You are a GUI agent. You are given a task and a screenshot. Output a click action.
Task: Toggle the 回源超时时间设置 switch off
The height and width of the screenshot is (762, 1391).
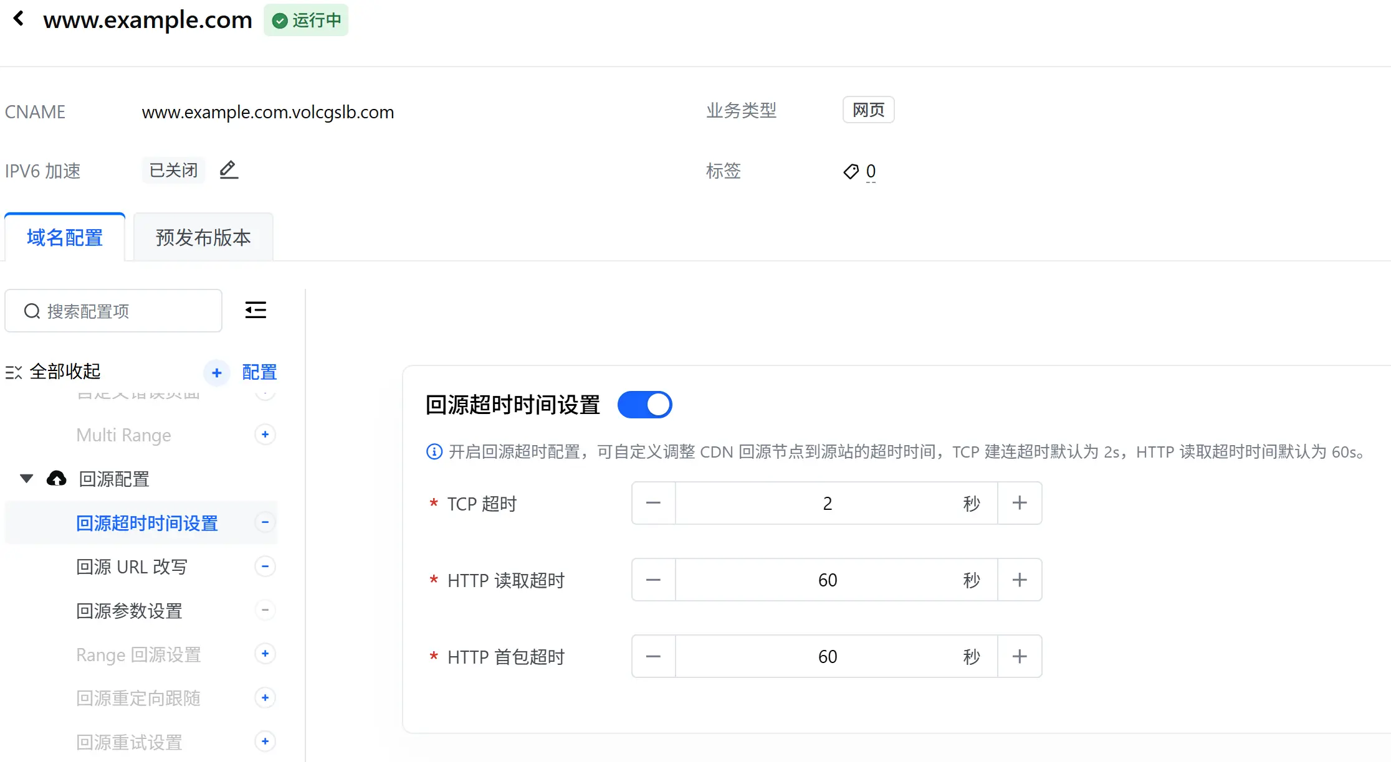pos(644,405)
